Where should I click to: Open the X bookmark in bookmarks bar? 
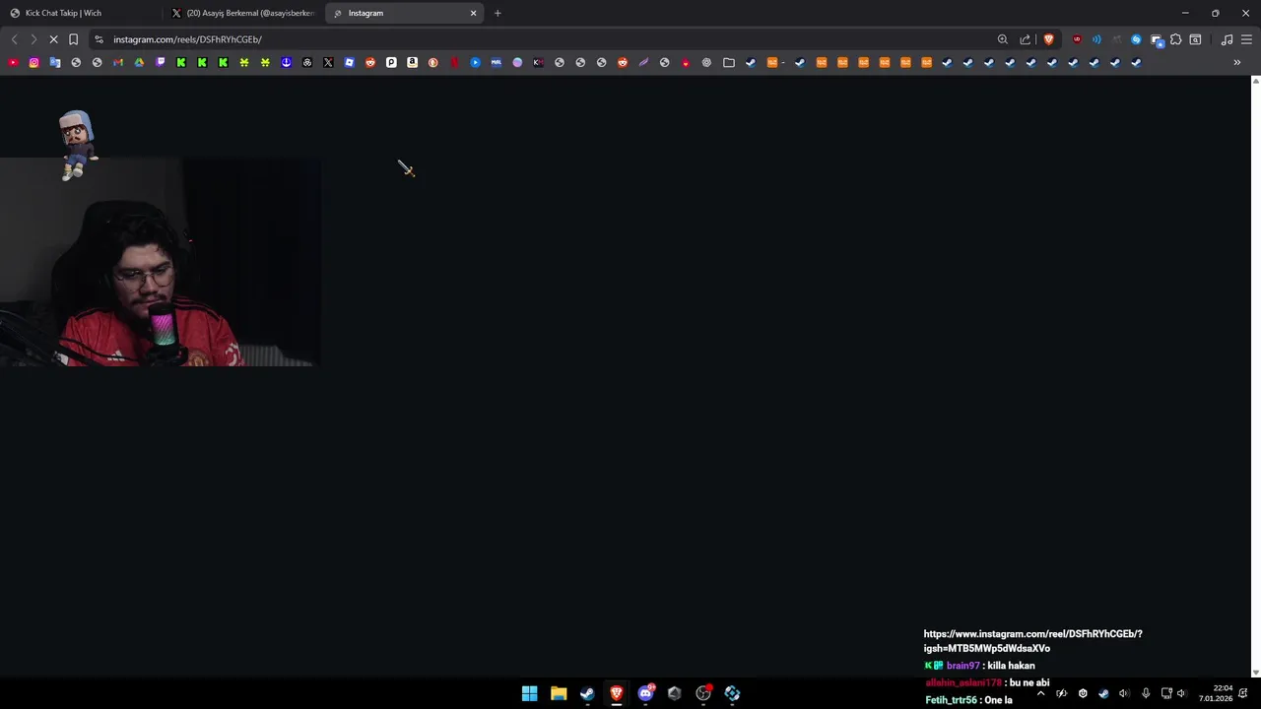click(328, 62)
